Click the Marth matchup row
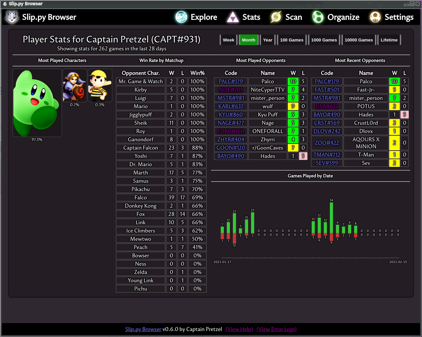The width and height of the screenshot is (422, 337). tap(161, 172)
